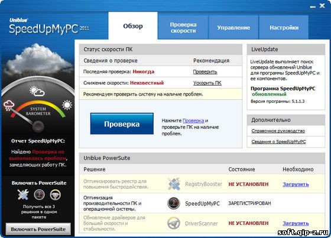
Task: Open the Обзор tab
Action: pyautogui.click(x=133, y=26)
